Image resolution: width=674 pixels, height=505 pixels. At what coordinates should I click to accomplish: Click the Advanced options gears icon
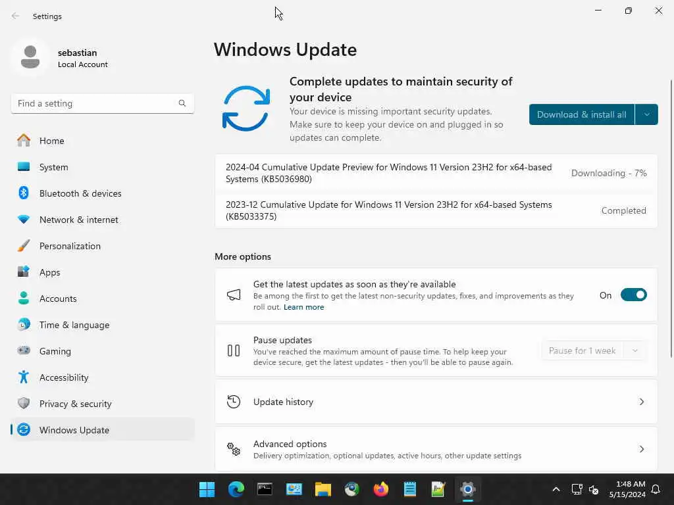coord(234,449)
